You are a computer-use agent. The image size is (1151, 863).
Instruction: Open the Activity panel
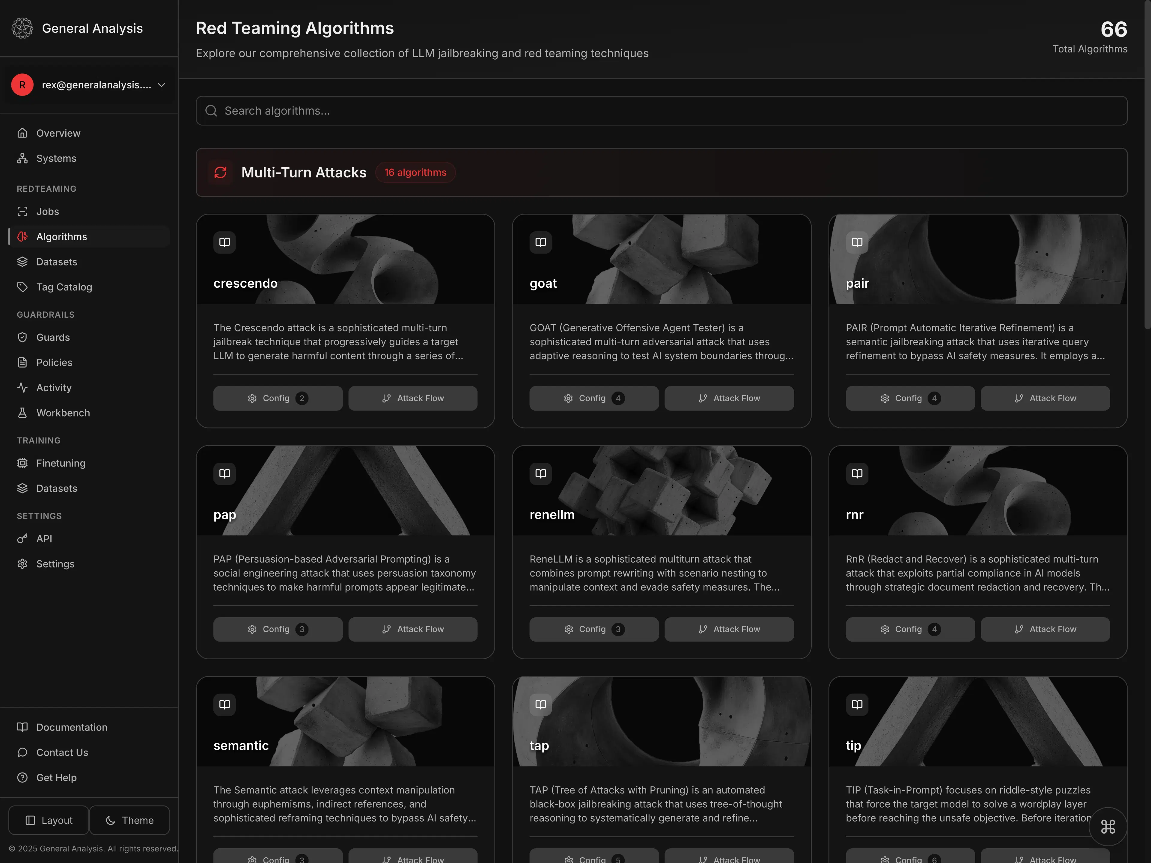click(54, 387)
